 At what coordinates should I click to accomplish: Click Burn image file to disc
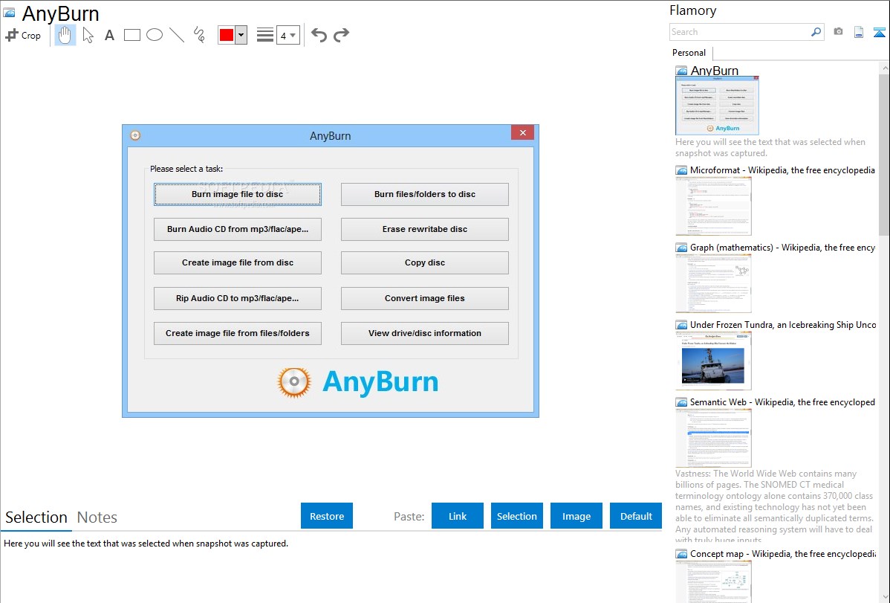[x=237, y=194]
